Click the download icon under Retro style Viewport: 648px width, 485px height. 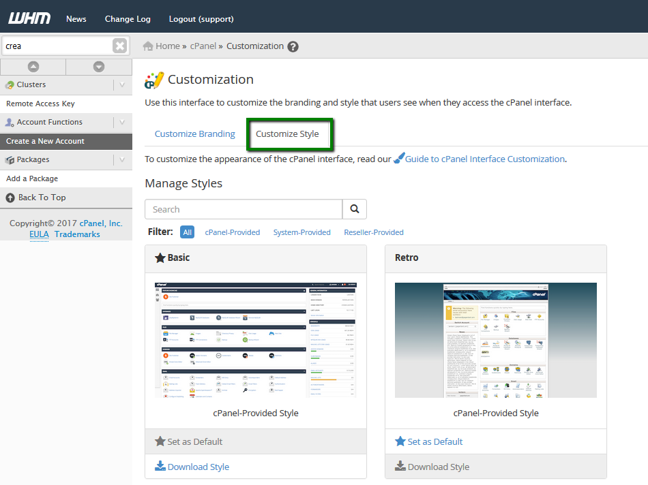(400, 466)
